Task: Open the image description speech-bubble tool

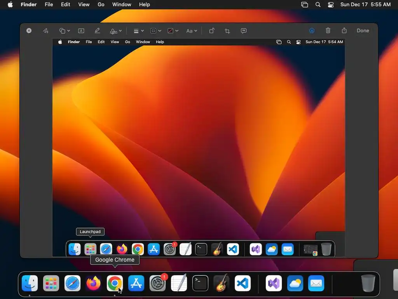Action: pyautogui.click(x=244, y=31)
